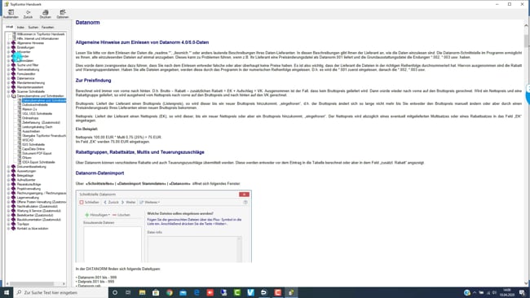This screenshot has width=530, height=298.
Task: Go back with the Zurück button
Action: click(x=28, y=14)
